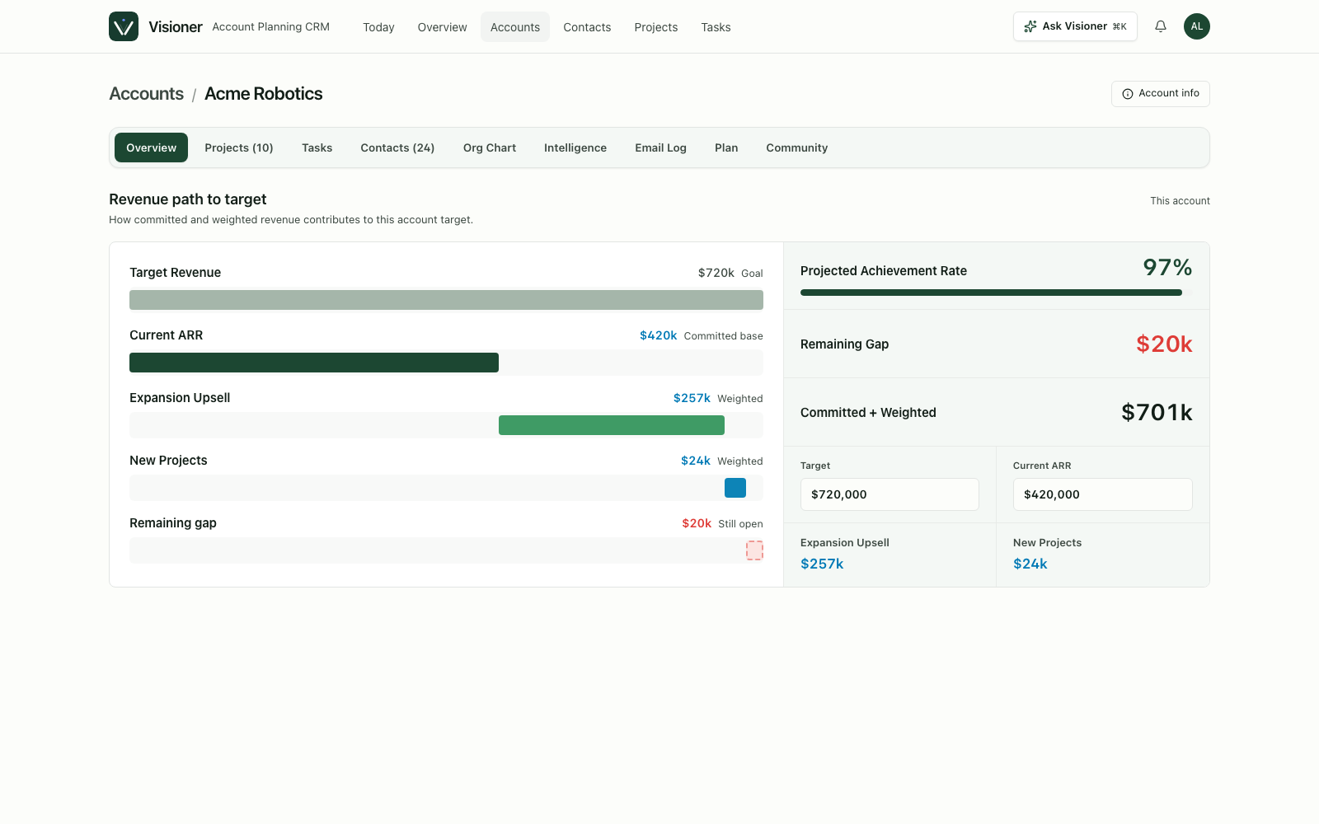Go to Overview in top navigation
1319x824 pixels.
click(x=443, y=27)
